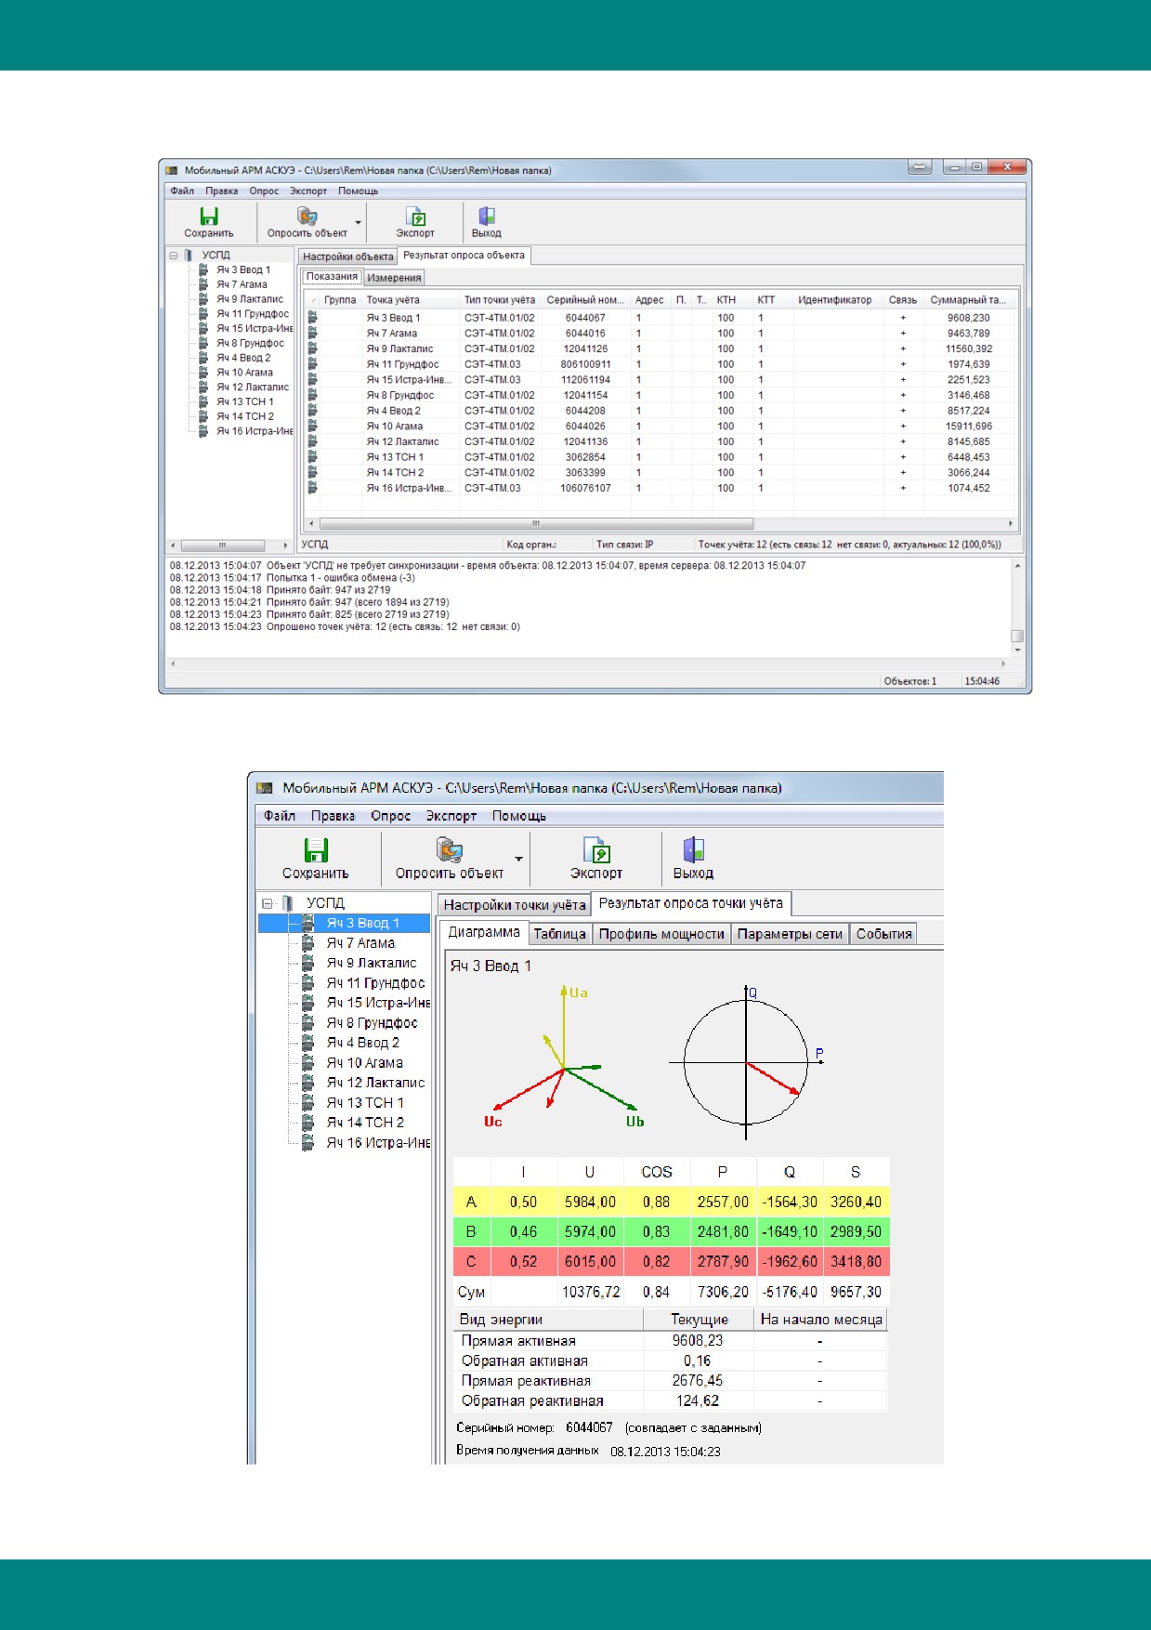Click the Сохранить floppy icon in upper window
1151x1630 pixels.
tap(209, 216)
